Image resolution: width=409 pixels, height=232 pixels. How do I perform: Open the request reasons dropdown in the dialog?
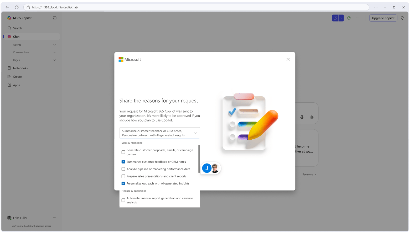pyautogui.click(x=195, y=133)
